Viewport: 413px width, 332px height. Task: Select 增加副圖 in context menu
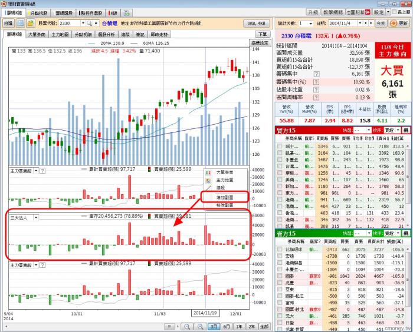click(x=225, y=197)
